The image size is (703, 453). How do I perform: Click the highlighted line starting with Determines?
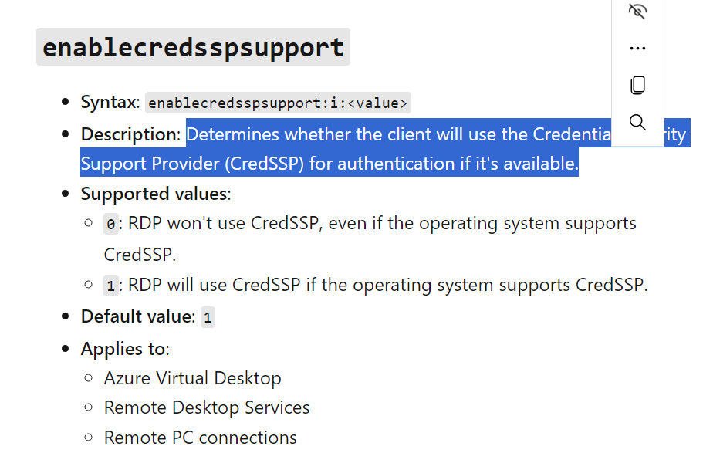point(399,134)
